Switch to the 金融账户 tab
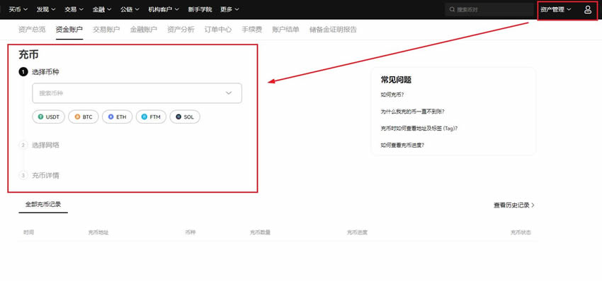Viewport: 602px width, 281px height. point(144,30)
